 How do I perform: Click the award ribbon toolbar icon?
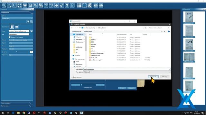[72, 5]
